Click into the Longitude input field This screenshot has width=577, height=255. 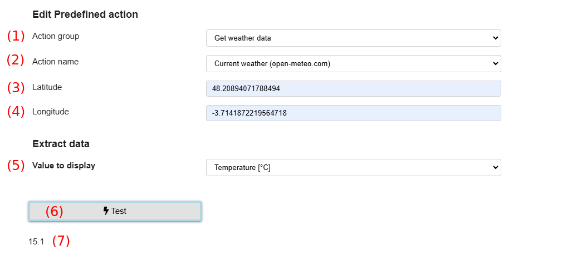point(353,113)
